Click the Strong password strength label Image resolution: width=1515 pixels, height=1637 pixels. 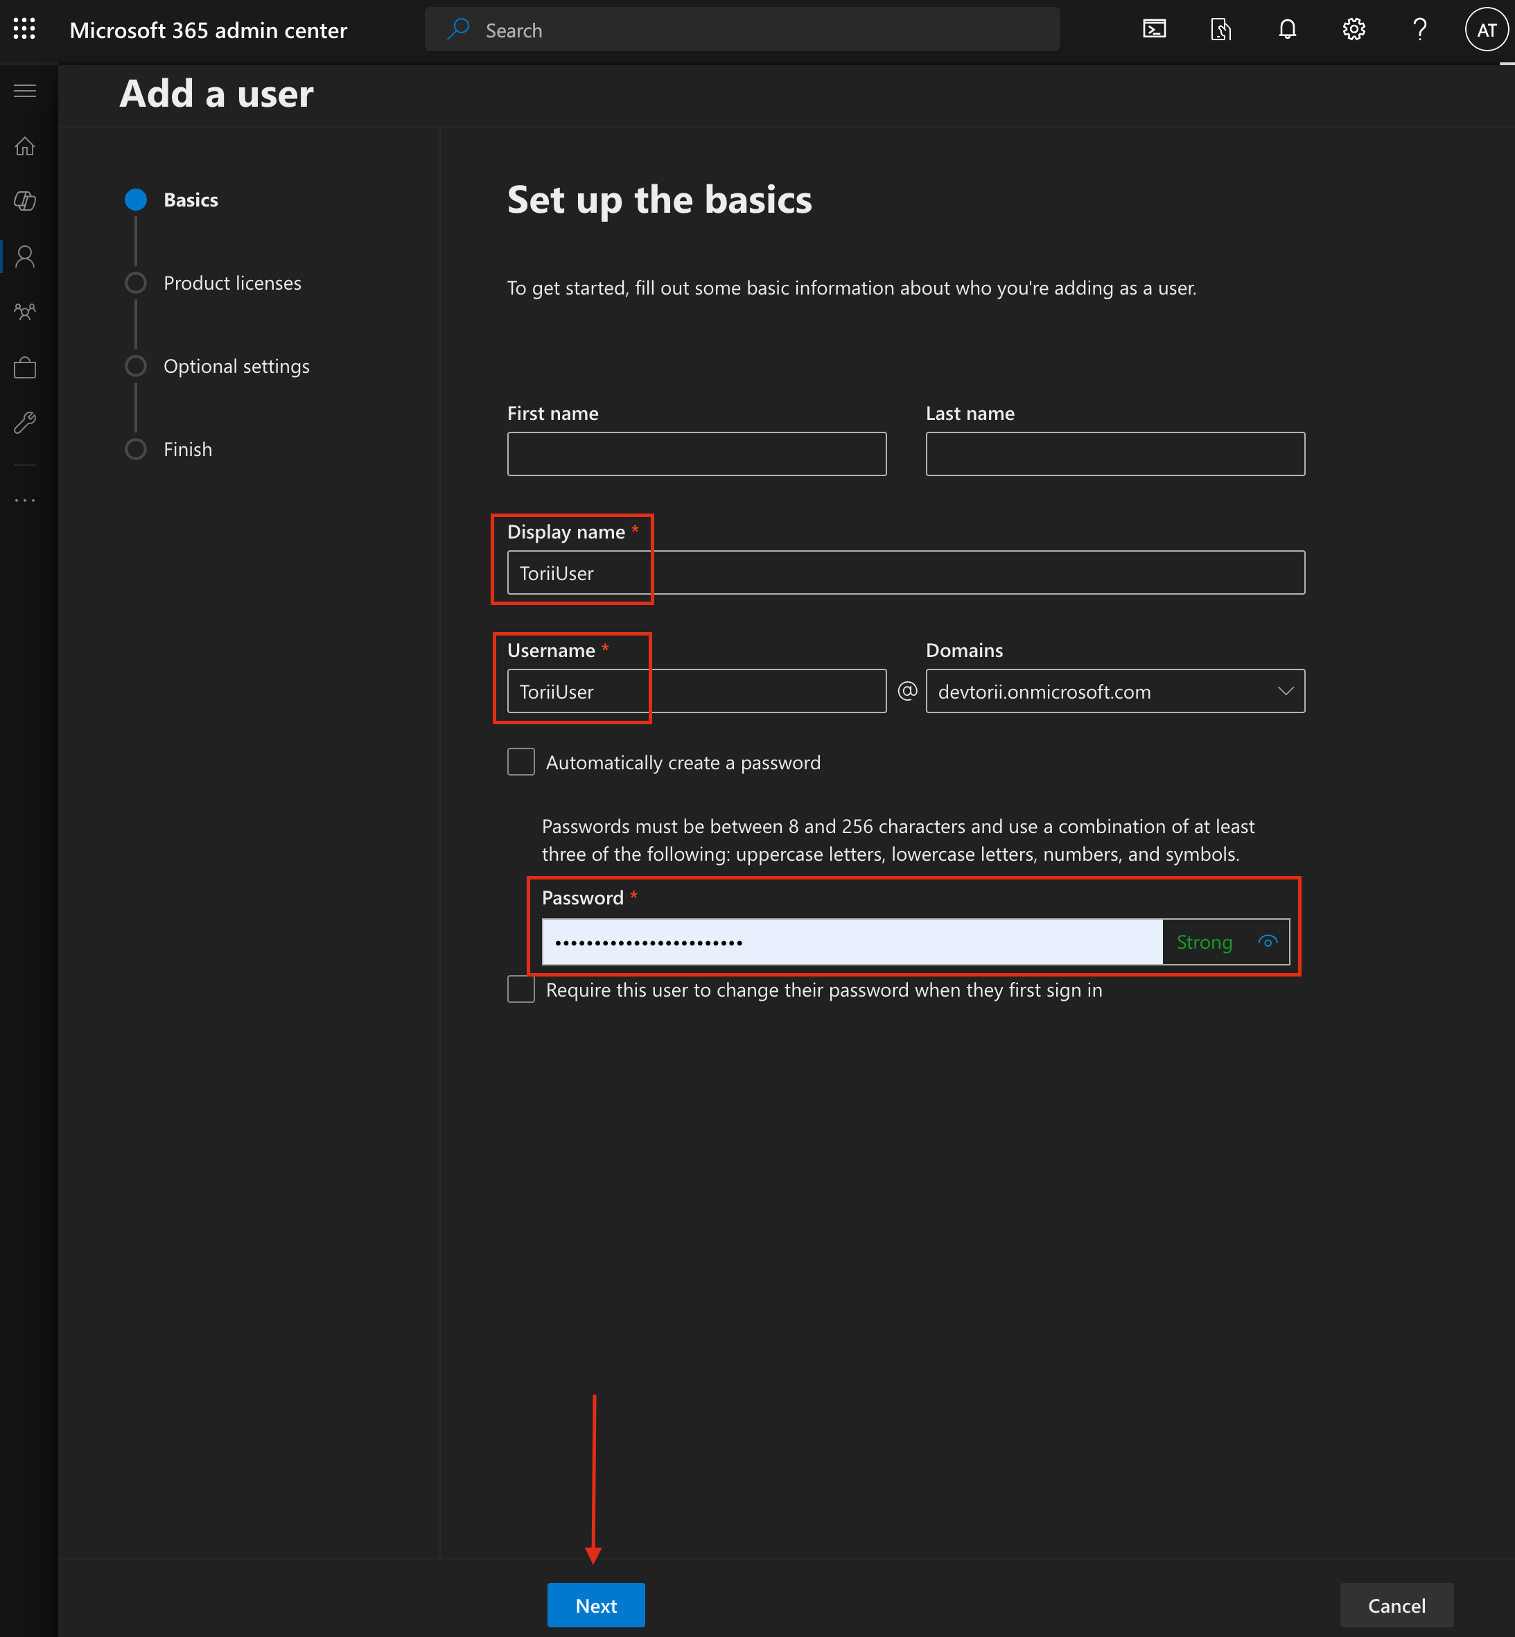1203,942
